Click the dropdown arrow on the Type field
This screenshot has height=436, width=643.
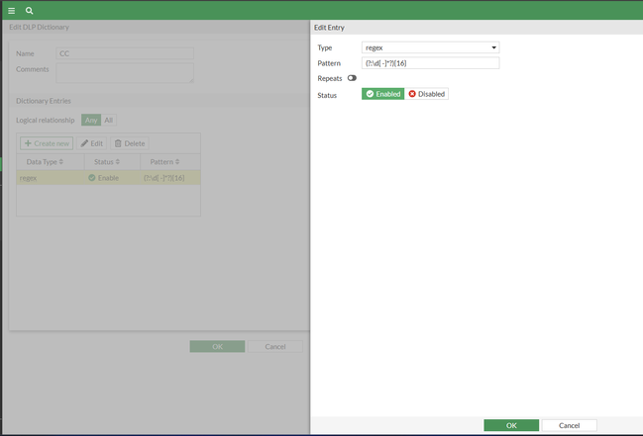(x=493, y=47)
